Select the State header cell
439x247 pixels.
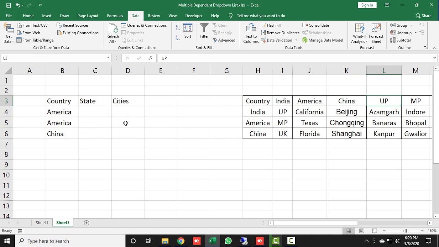(x=95, y=101)
